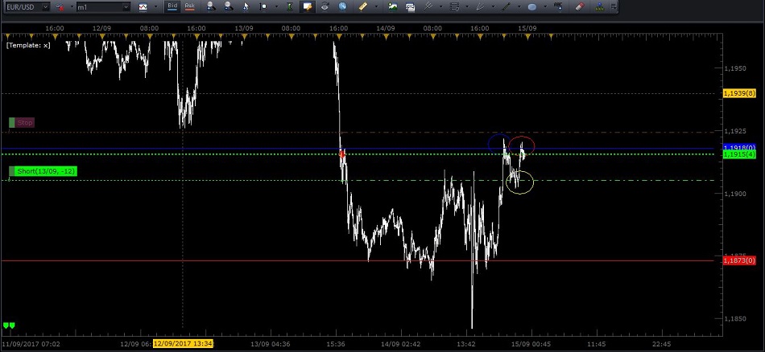Choose the ellipse shape drawing tool
This screenshot has width=765, height=352.
531,6
